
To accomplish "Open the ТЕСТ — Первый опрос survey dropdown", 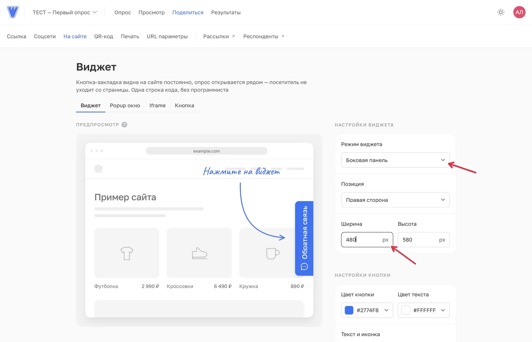I will point(65,13).
